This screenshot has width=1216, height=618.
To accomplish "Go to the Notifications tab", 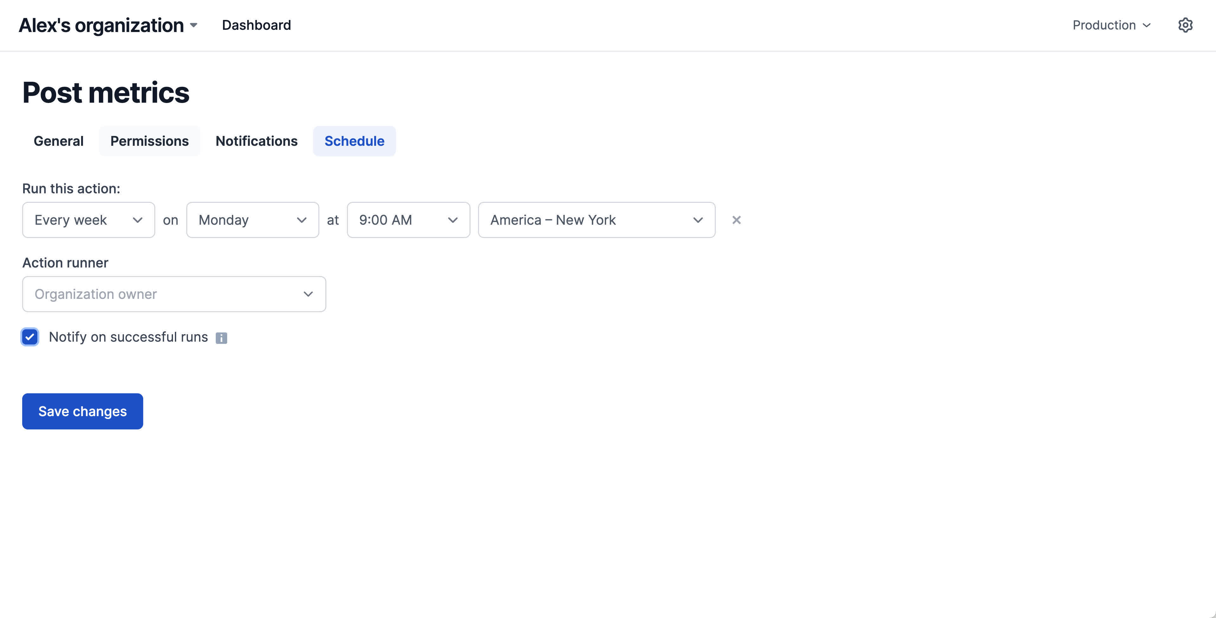I will pyautogui.click(x=256, y=141).
